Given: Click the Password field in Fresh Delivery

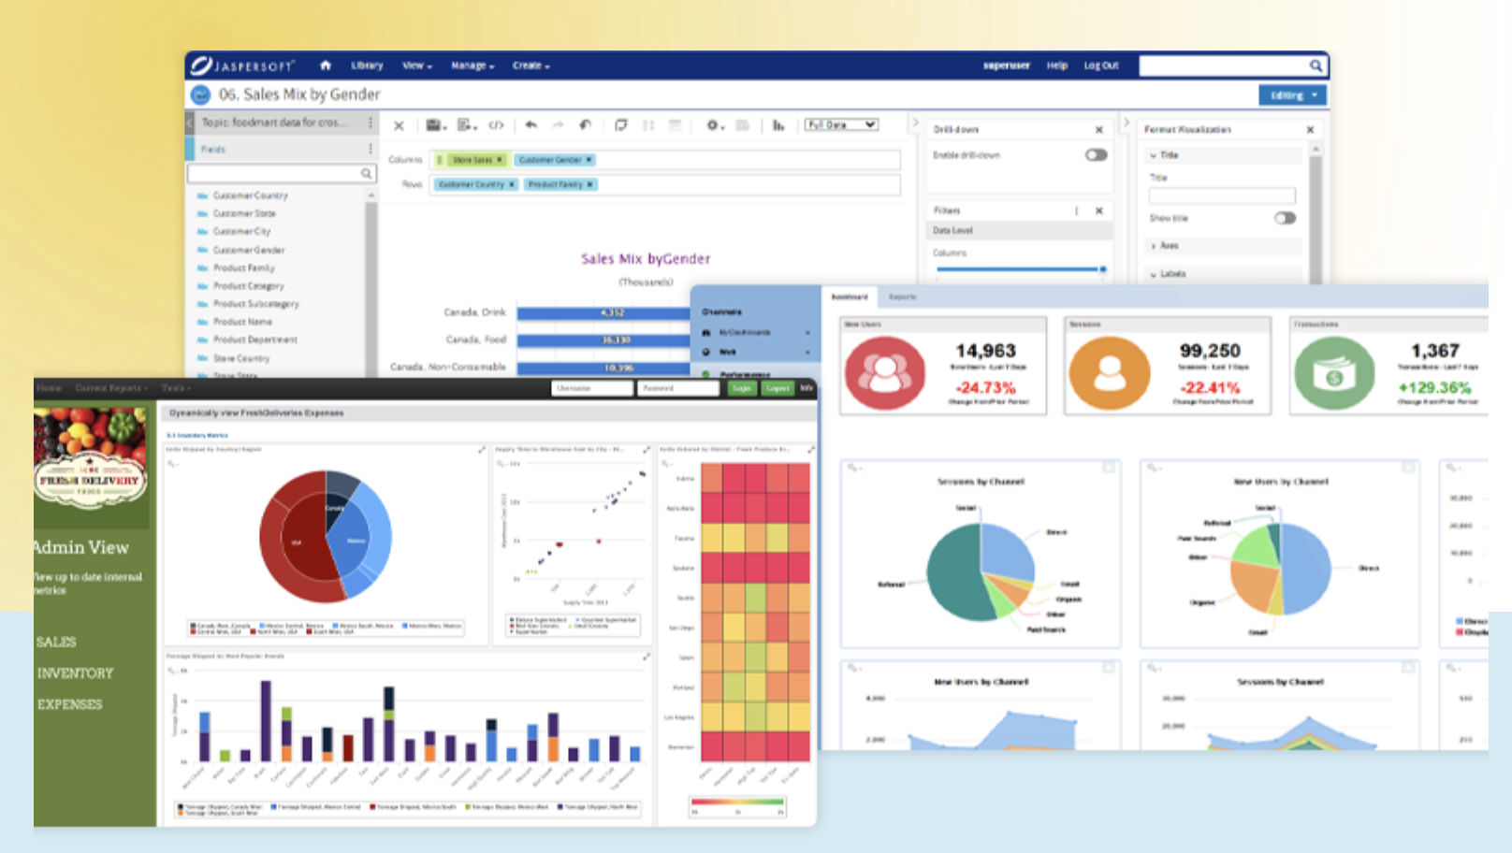Looking at the screenshot, I should [x=678, y=388].
